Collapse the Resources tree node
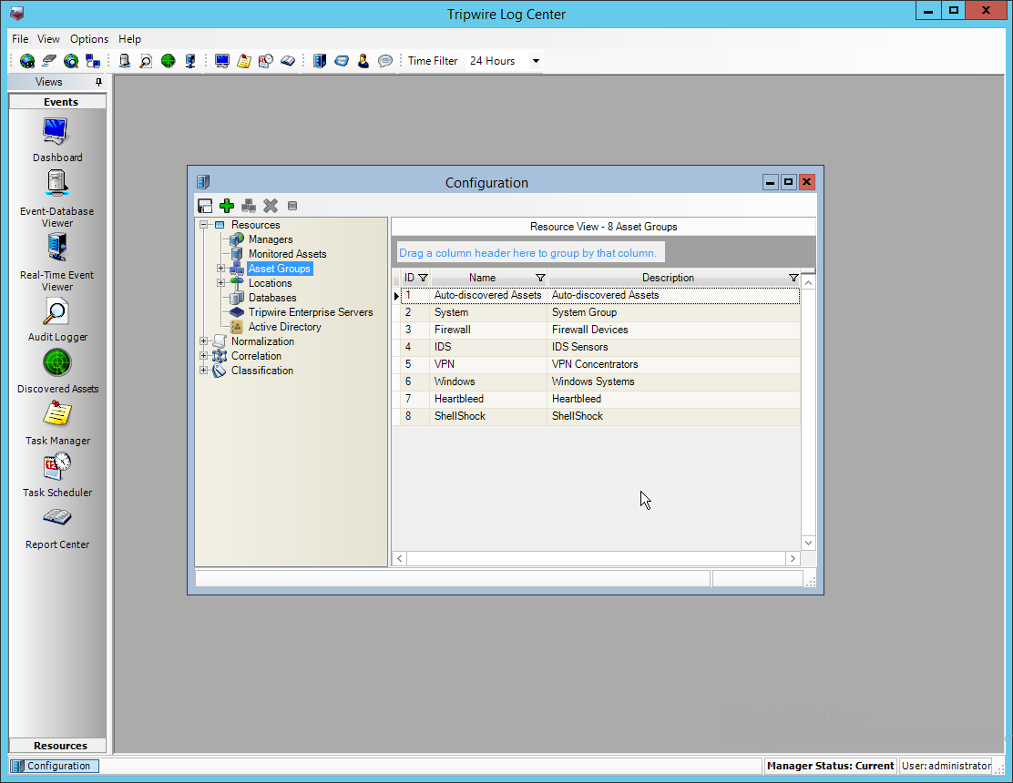 point(203,225)
